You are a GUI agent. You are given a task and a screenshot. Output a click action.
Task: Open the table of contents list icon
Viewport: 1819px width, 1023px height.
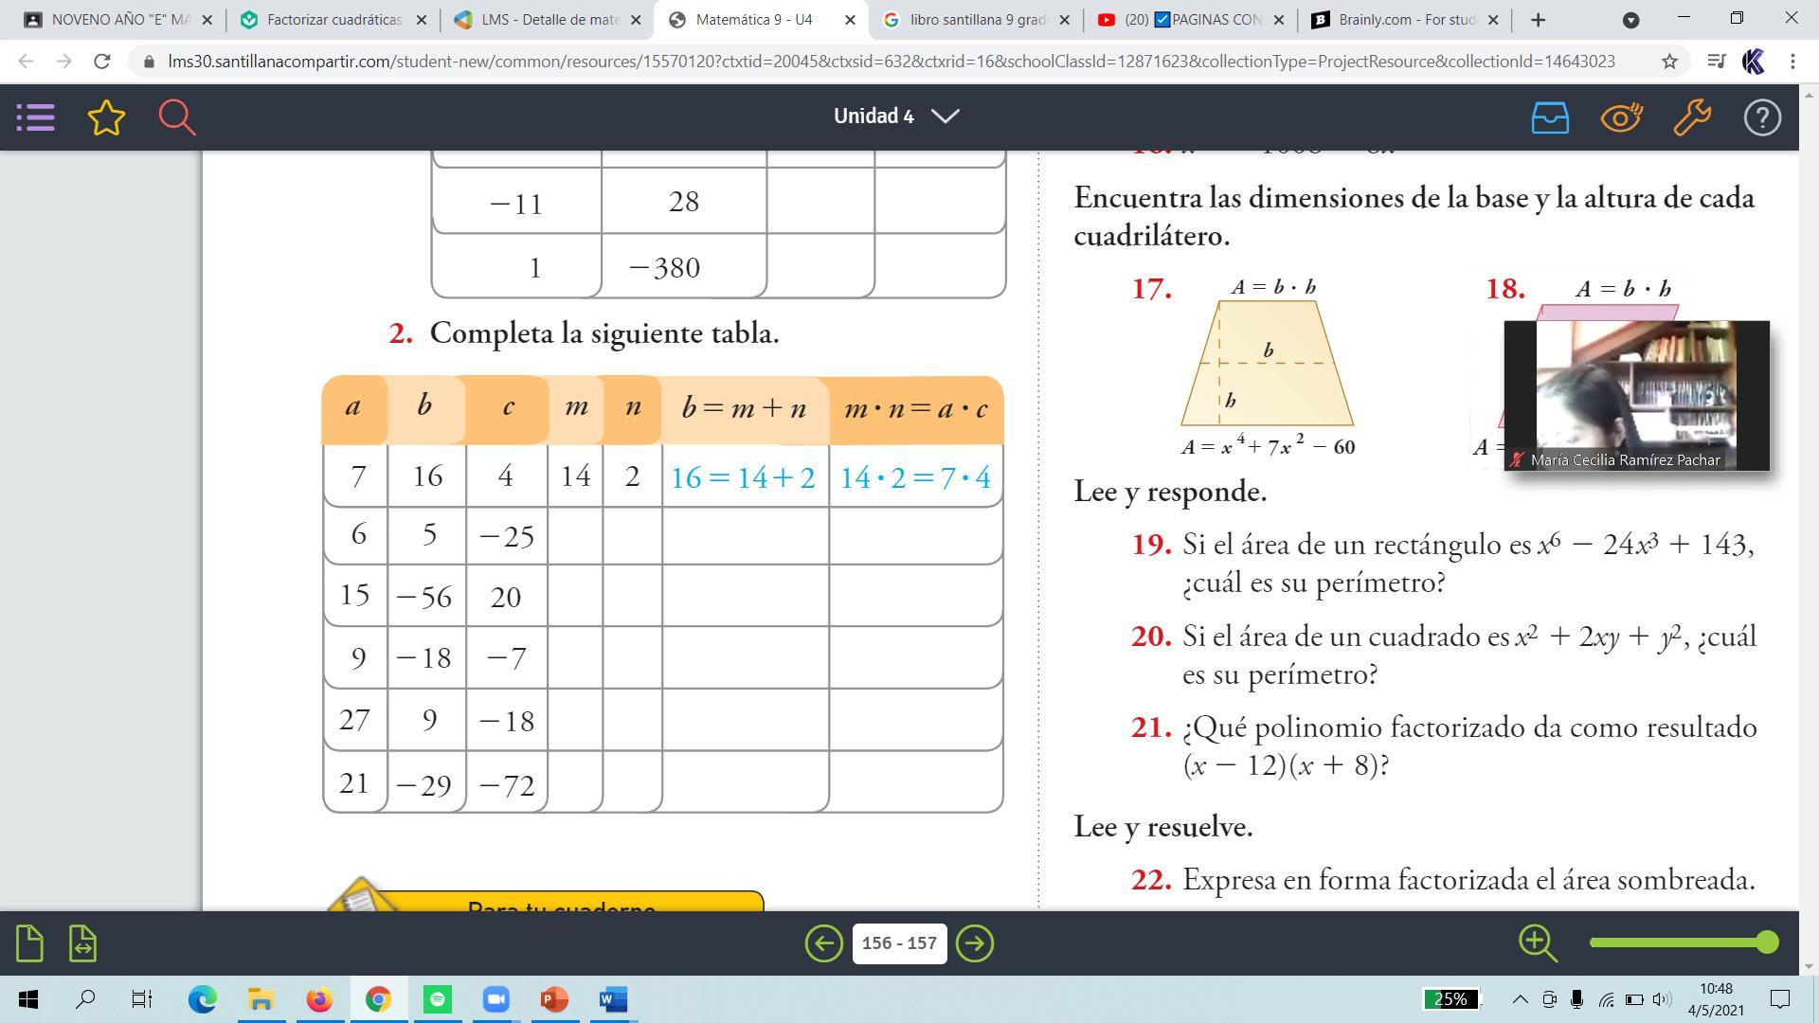point(36,117)
